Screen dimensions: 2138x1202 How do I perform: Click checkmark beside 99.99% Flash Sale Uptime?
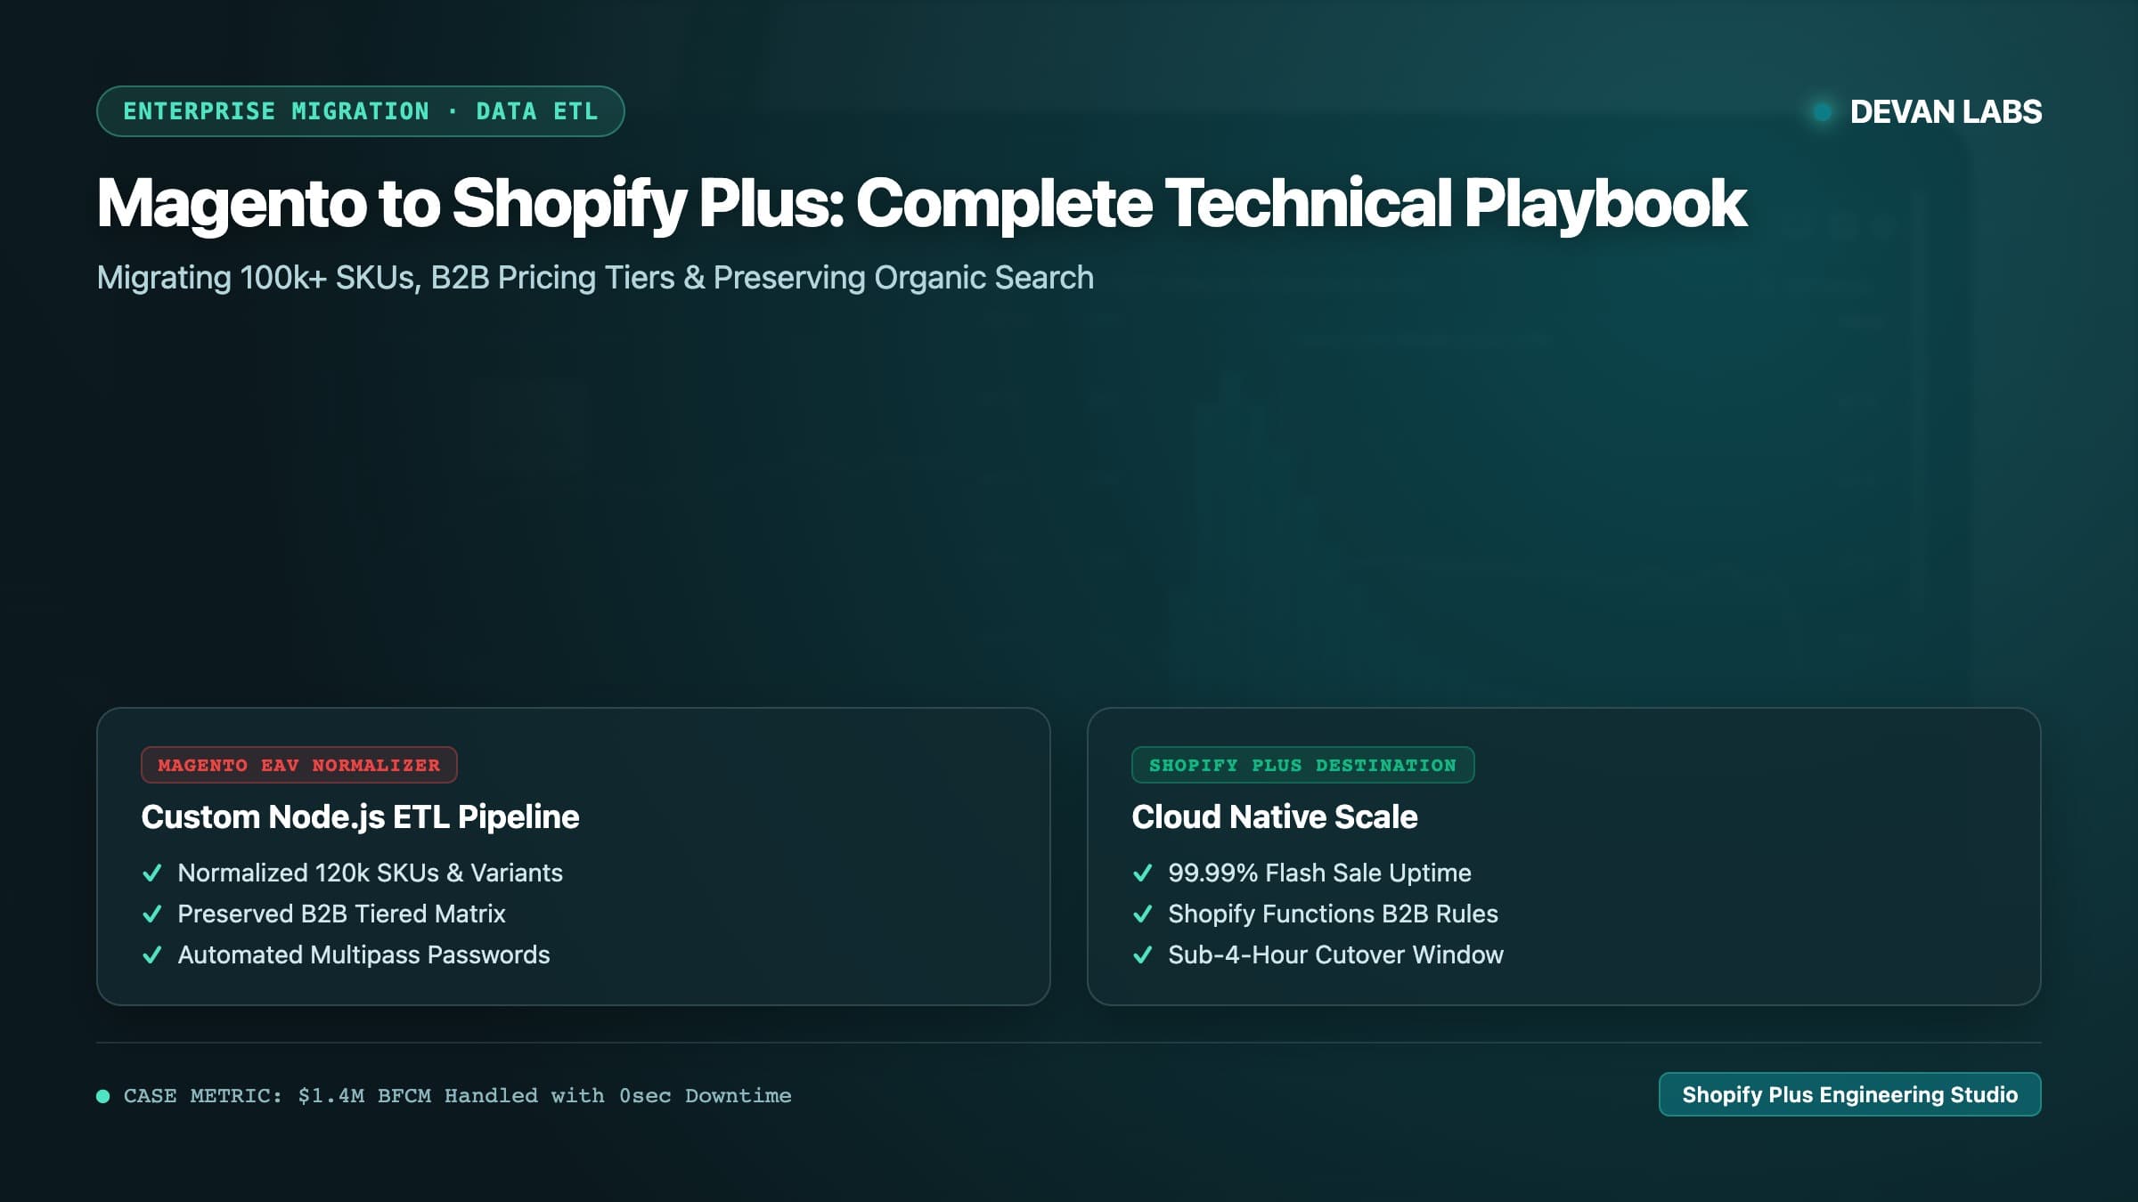(1143, 873)
